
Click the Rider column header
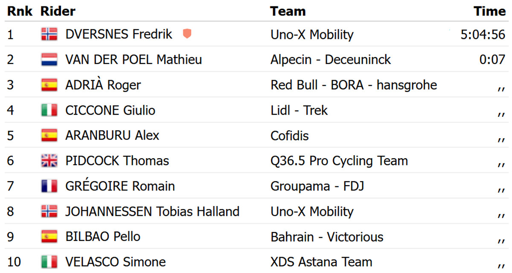(x=58, y=12)
